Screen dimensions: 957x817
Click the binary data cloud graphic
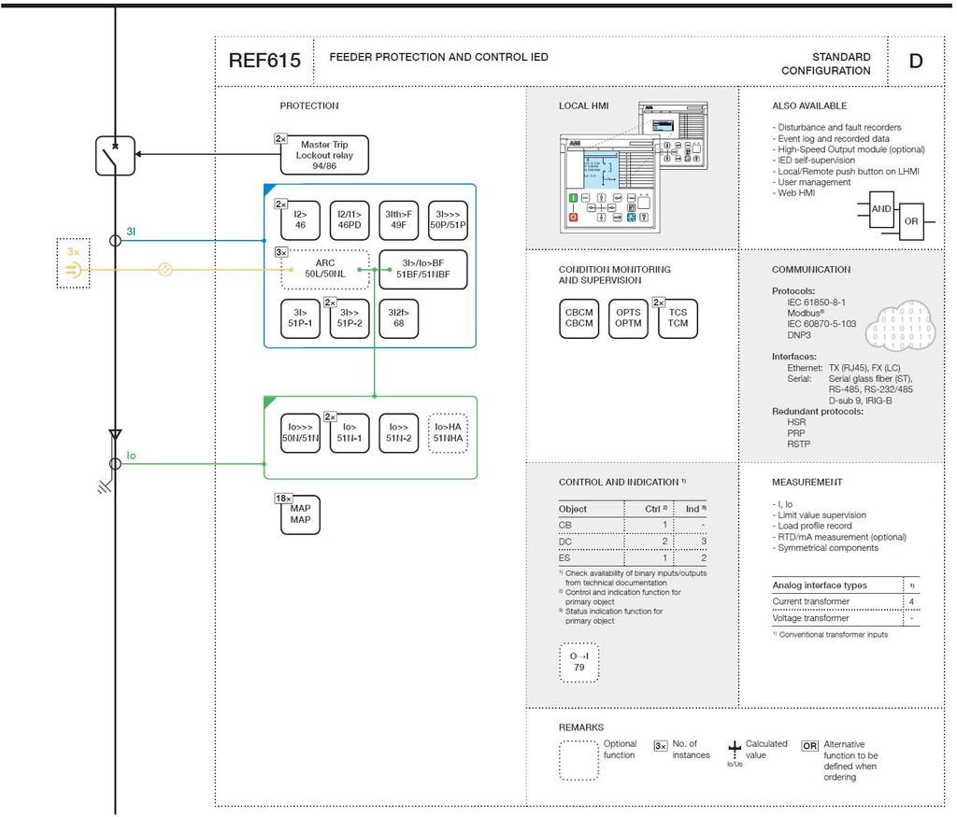(901, 326)
